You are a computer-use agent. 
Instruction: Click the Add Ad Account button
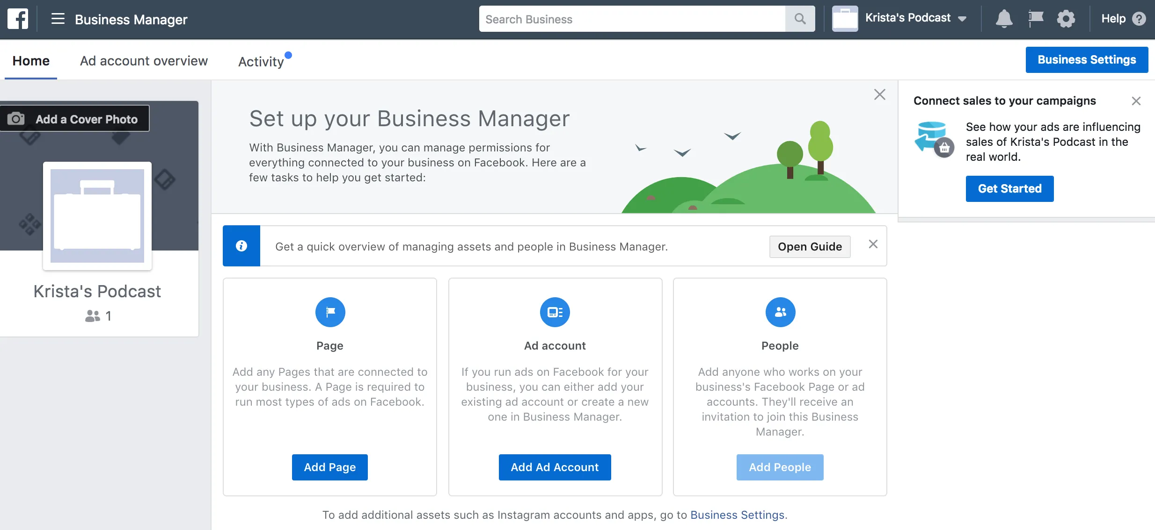555,467
